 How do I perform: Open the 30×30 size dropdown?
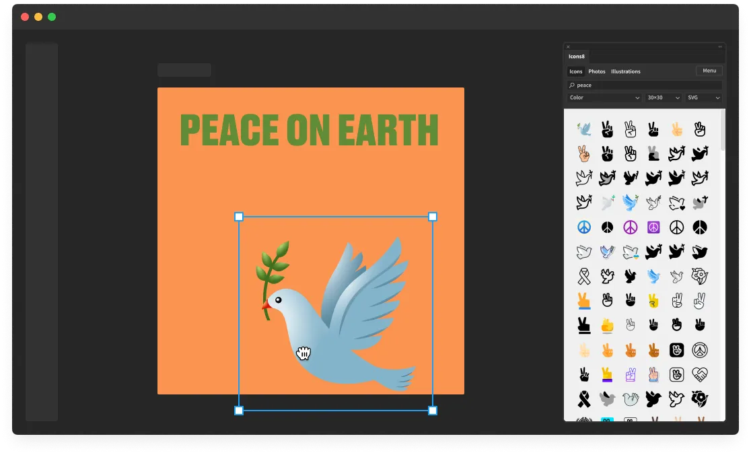[x=661, y=98]
